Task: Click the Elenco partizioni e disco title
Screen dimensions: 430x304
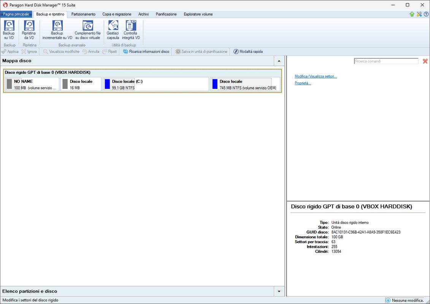Action: (x=30, y=291)
